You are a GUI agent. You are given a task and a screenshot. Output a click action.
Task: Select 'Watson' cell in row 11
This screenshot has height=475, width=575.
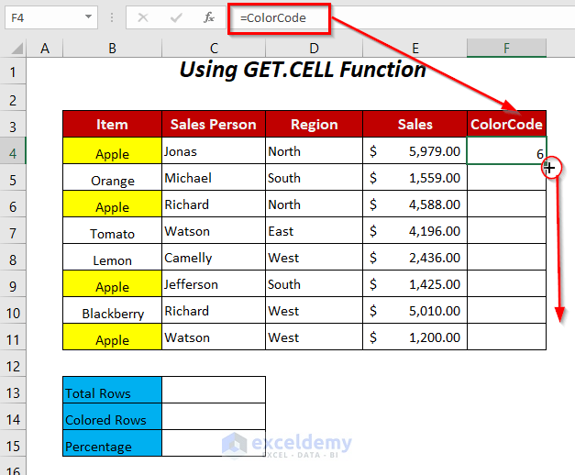(x=214, y=337)
